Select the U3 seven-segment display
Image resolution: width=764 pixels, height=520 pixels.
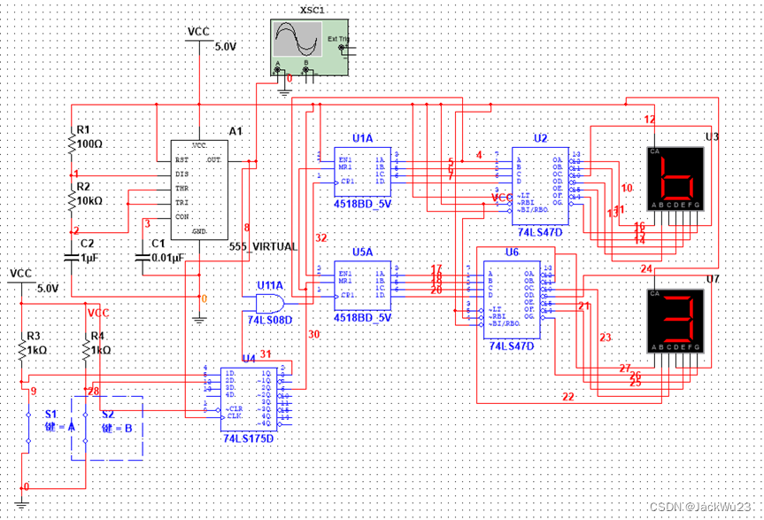tap(675, 179)
